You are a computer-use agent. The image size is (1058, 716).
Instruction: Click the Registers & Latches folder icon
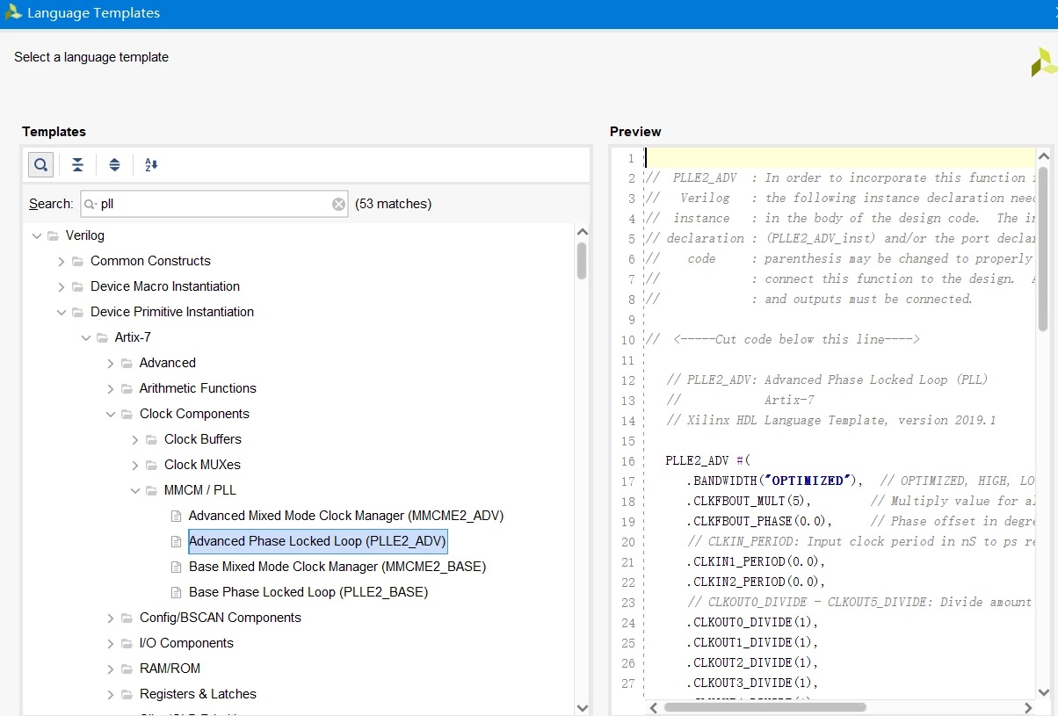coord(127,694)
